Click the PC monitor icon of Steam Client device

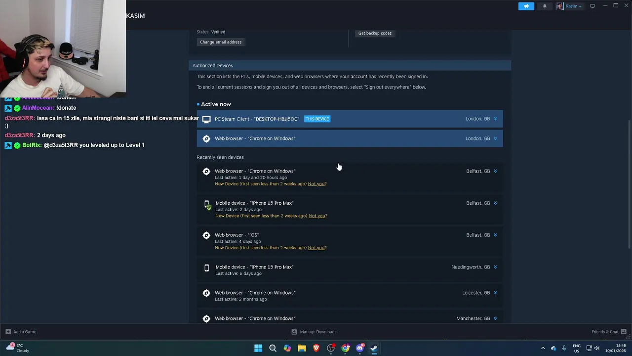pyautogui.click(x=206, y=119)
